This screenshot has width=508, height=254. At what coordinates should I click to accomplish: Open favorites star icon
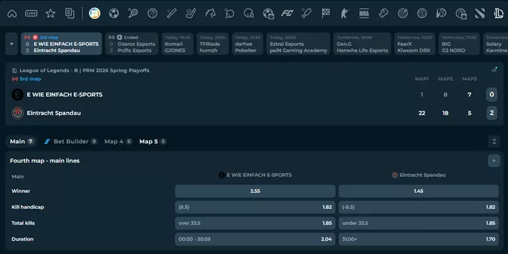click(50, 13)
